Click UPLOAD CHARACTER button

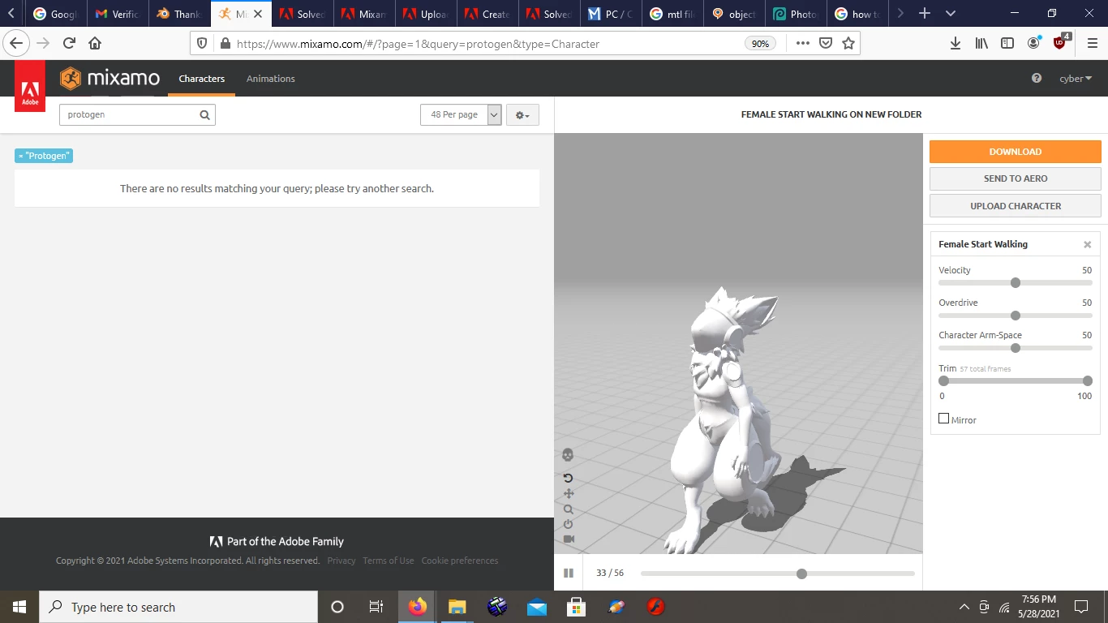coord(1016,206)
